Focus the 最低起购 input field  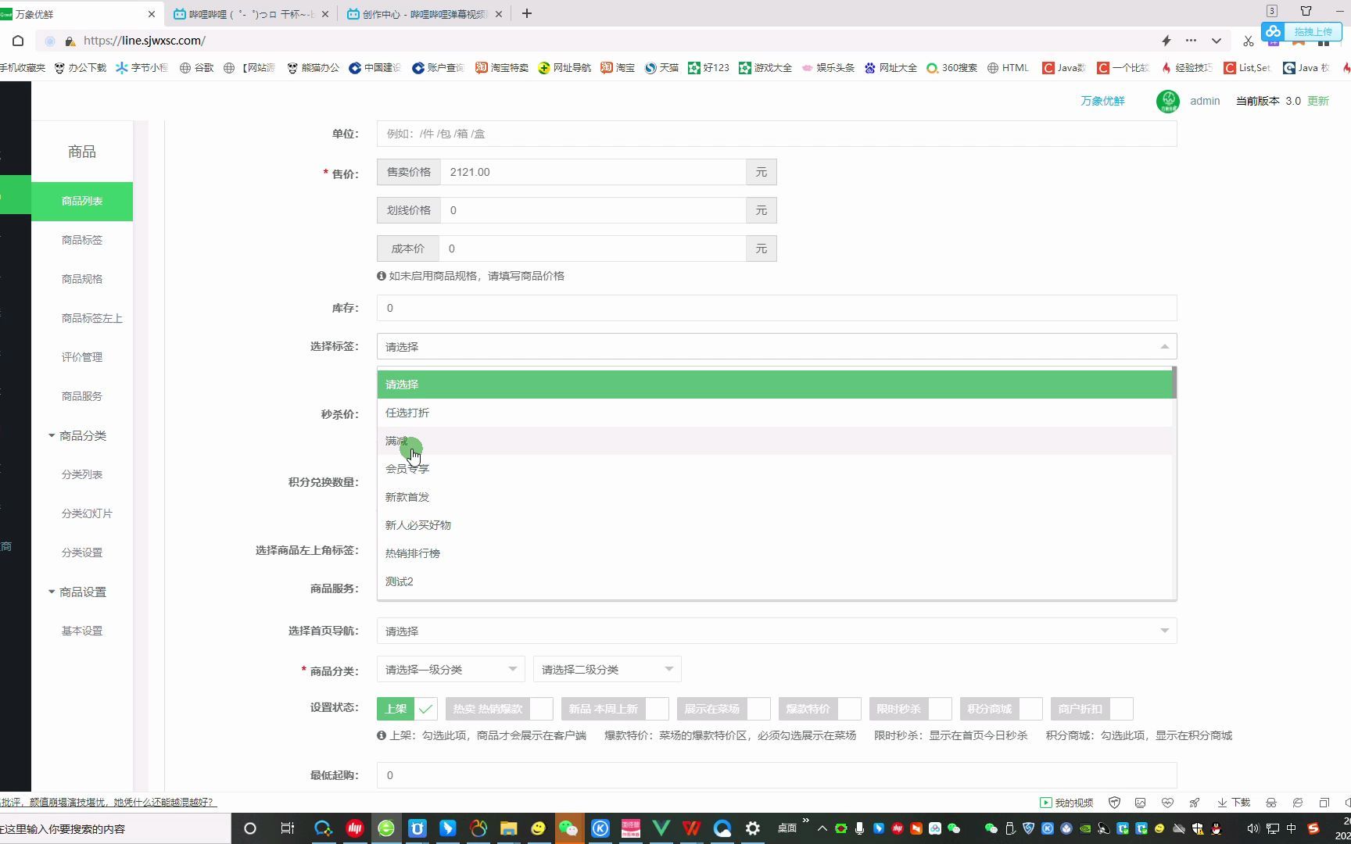776,775
